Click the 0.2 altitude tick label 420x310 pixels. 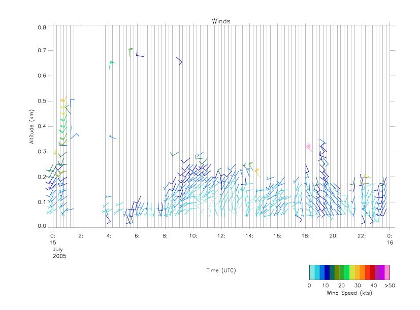click(42, 177)
